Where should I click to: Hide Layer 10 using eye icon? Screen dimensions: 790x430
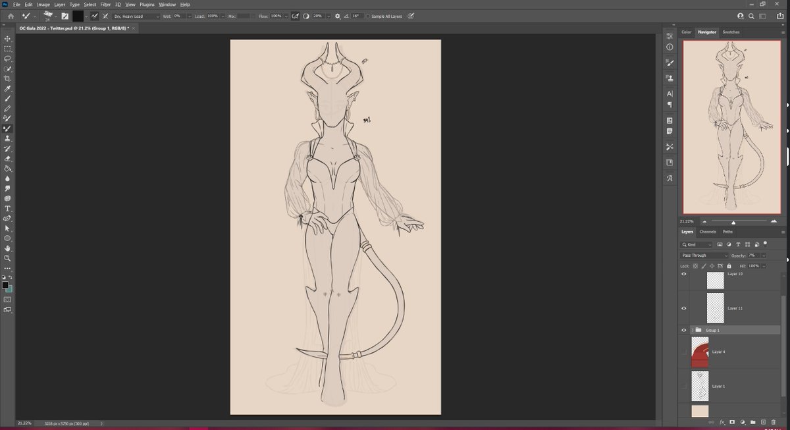pyautogui.click(x=684, y=274)
